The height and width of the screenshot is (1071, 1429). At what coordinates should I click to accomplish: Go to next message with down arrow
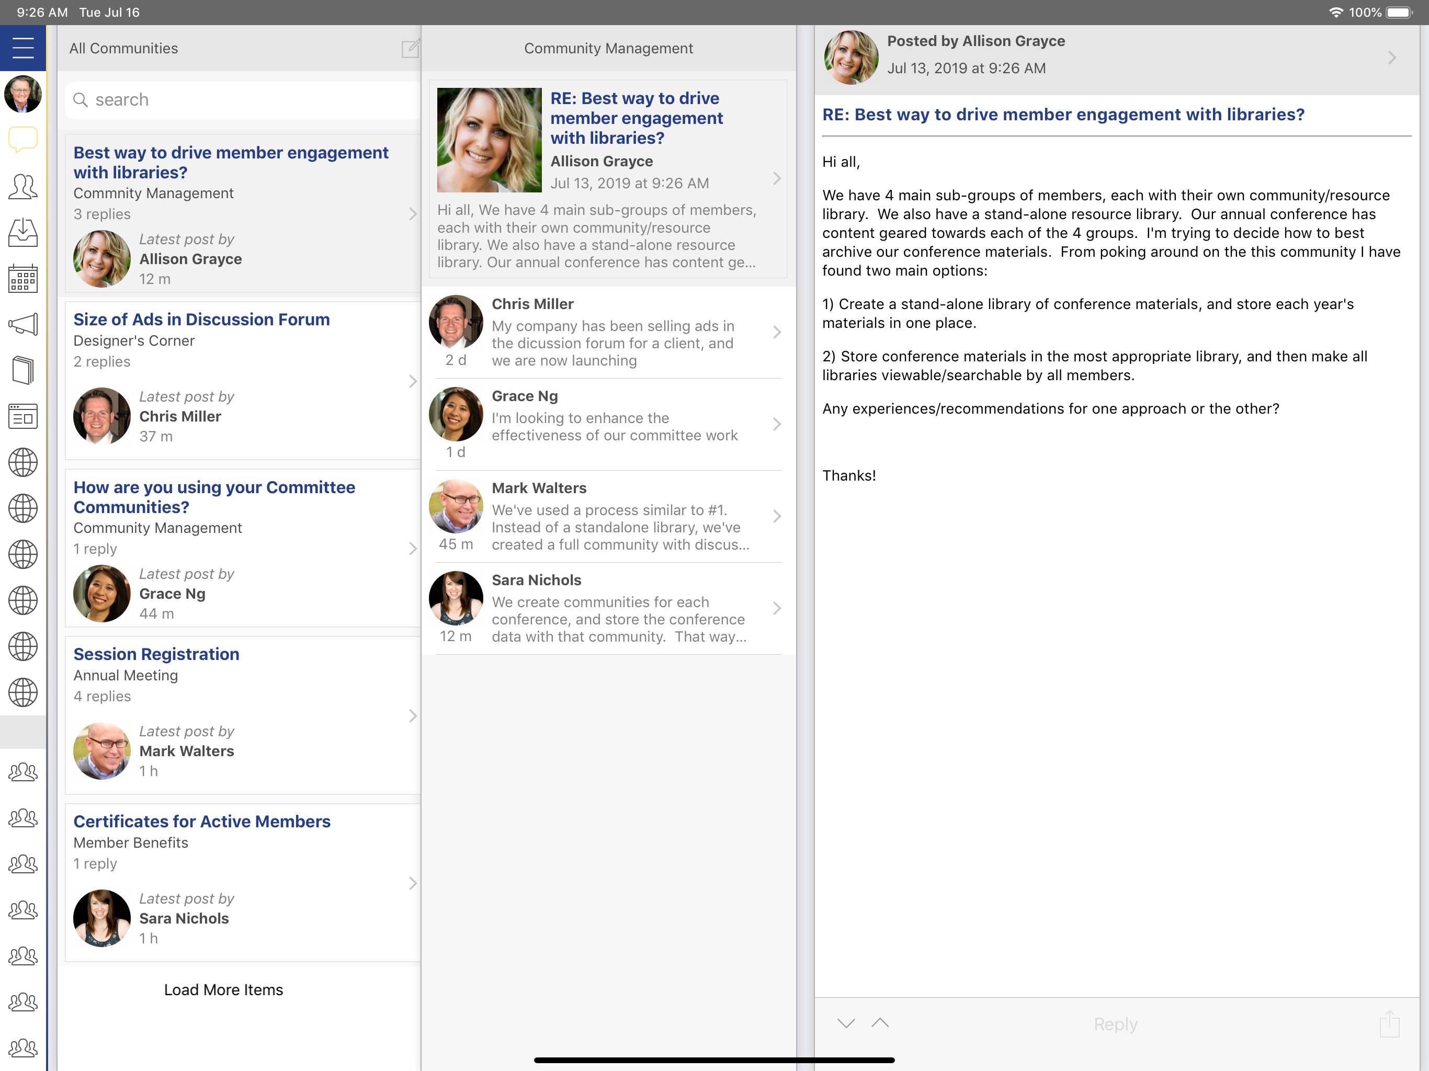pyautogui.click(x=846, y=1023)
